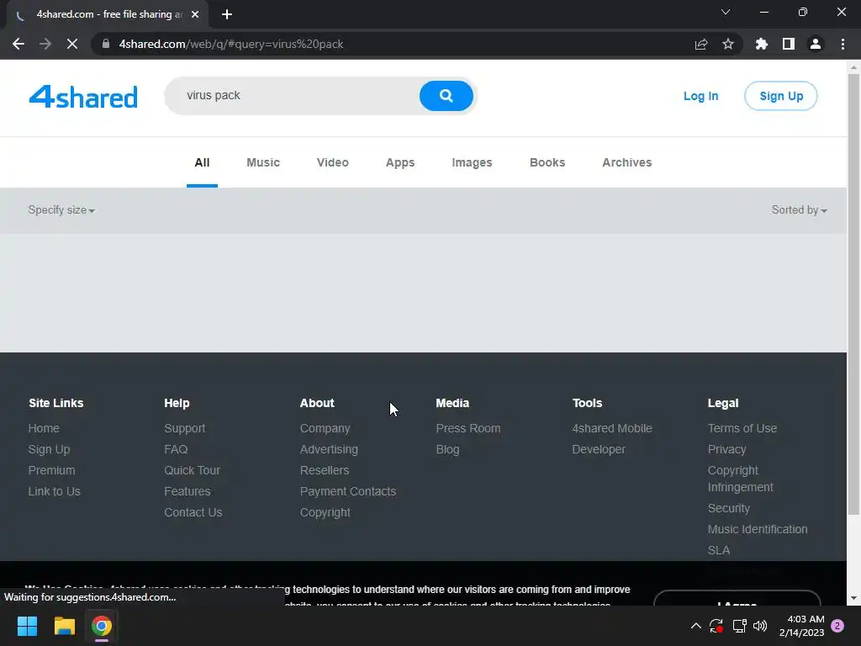Open the Copyright Infringement link
The height and width of the screenshot is (646, 861).
(740, 479)
